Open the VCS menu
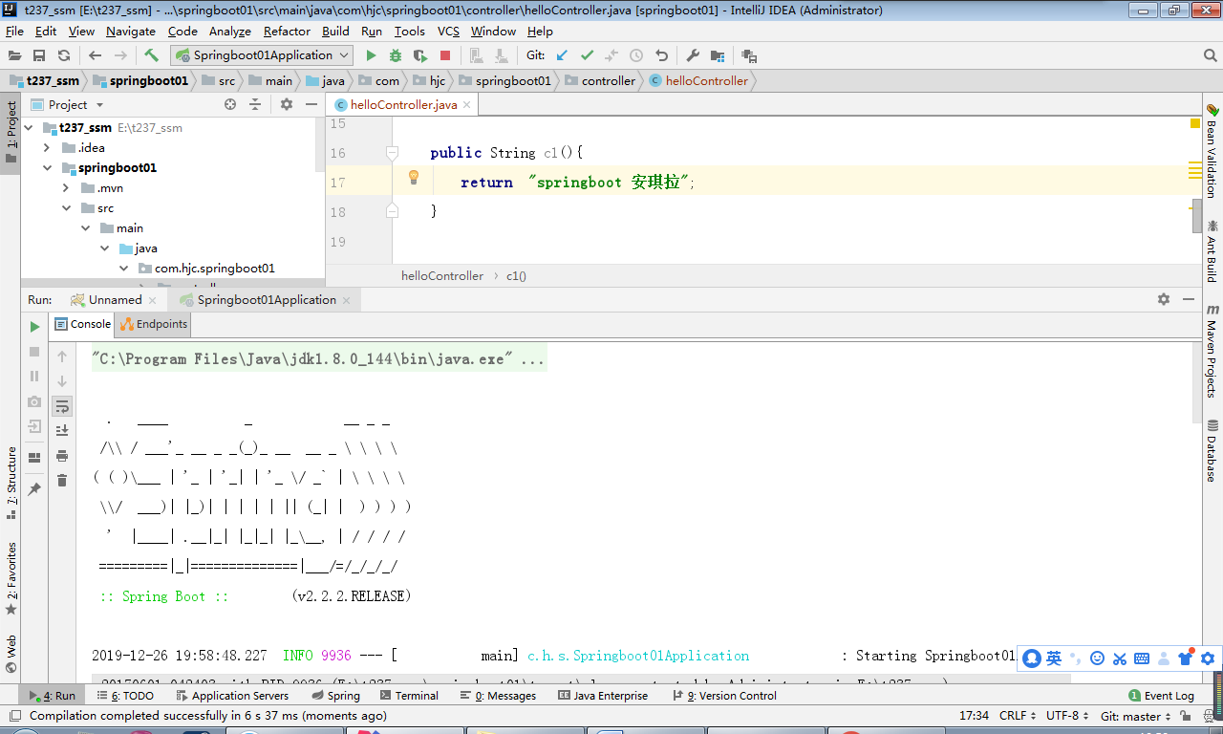This screenshot has height=734, width=1223. (x=448, y=32)
